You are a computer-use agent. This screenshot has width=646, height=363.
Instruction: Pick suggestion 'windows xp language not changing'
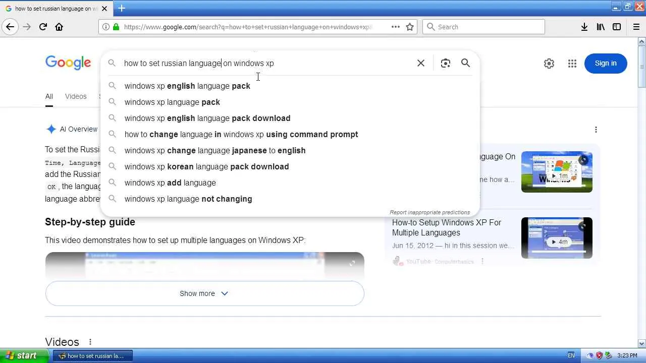(x=290, y=199)
